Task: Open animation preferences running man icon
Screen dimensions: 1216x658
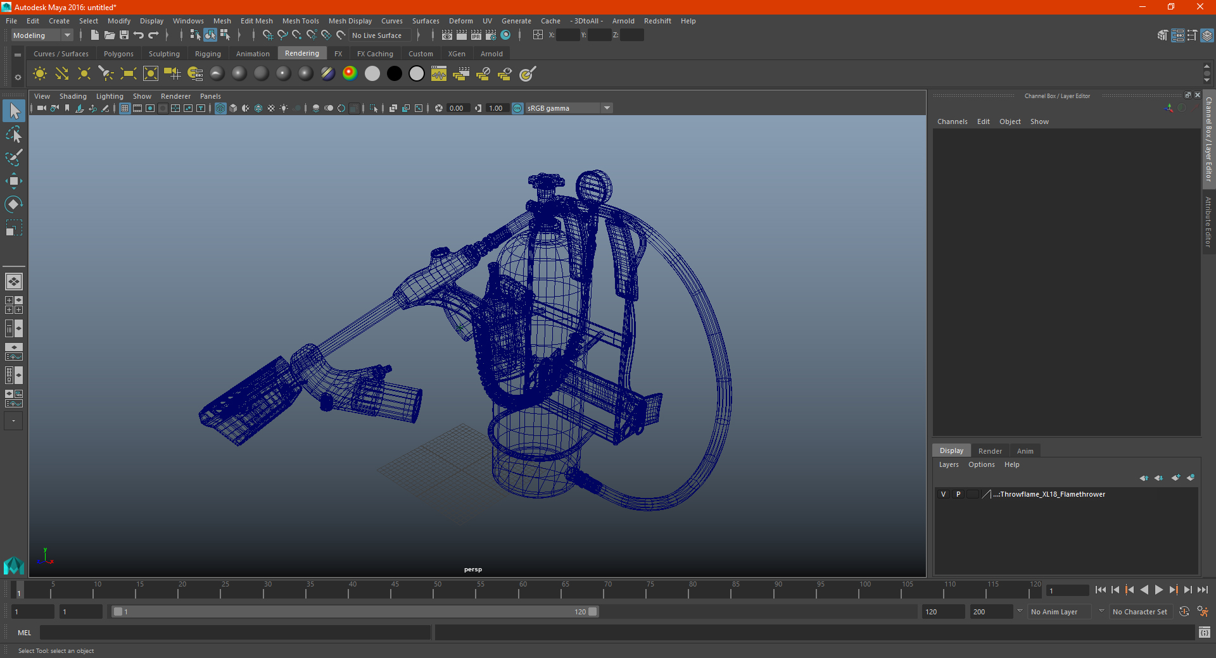Action: pos(1203,611)
